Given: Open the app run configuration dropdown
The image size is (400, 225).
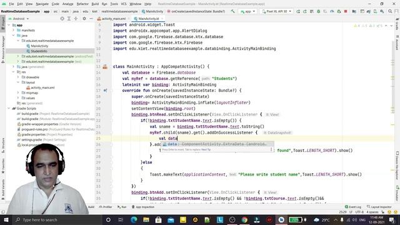Looking at the screenshot, I should tap(247, 11).
